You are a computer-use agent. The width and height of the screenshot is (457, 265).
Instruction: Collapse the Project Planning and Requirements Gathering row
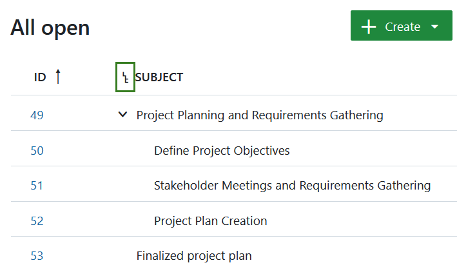[122, 115]
